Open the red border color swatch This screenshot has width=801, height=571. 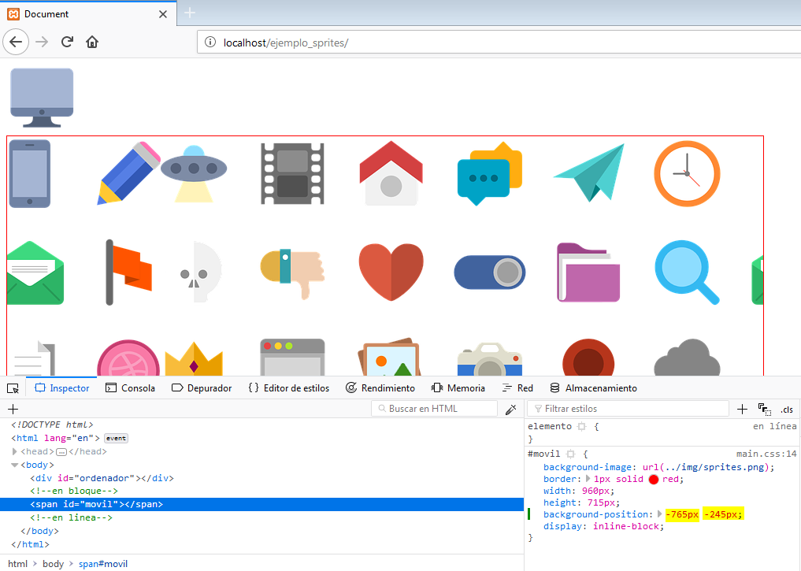pos(653,479)
